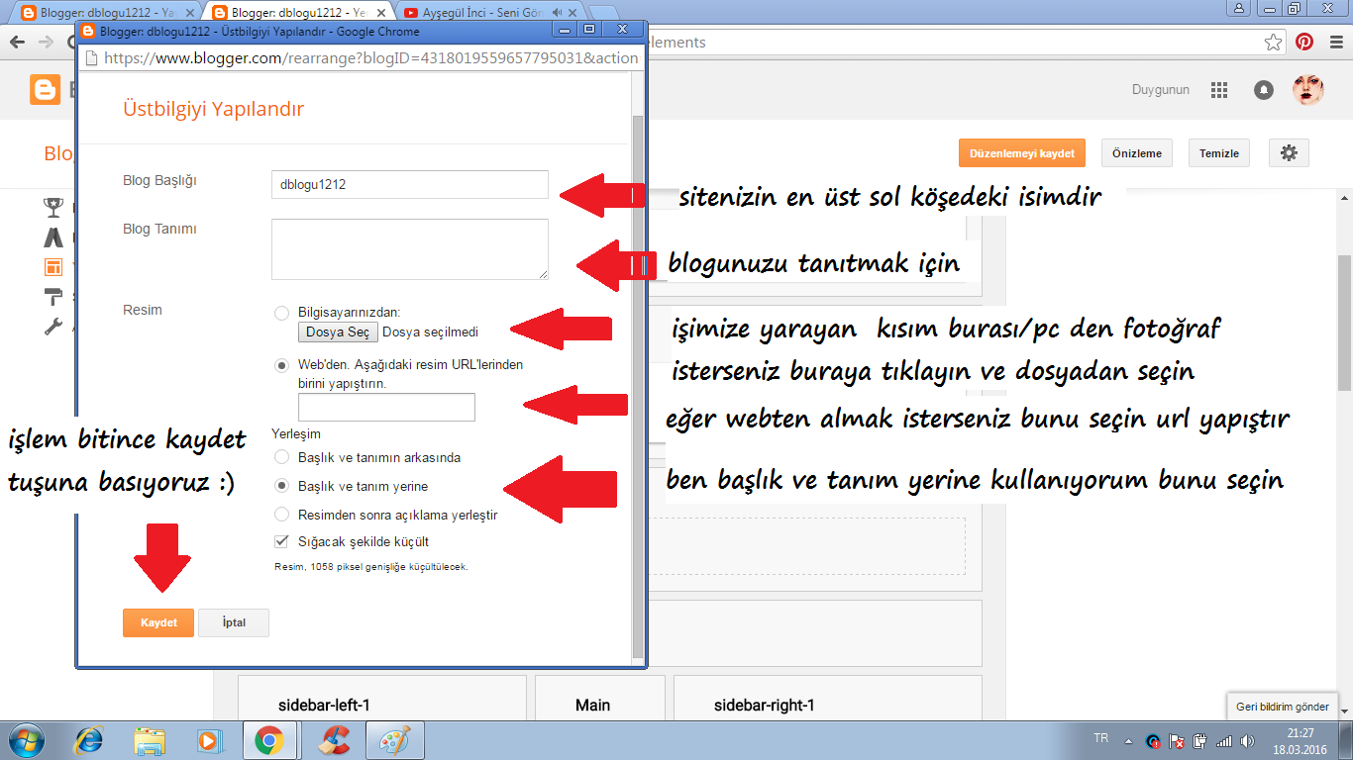This screenshot has height=760, width=1353.
Task: Click the Chrome user profile button
Action: (1238, 8)
